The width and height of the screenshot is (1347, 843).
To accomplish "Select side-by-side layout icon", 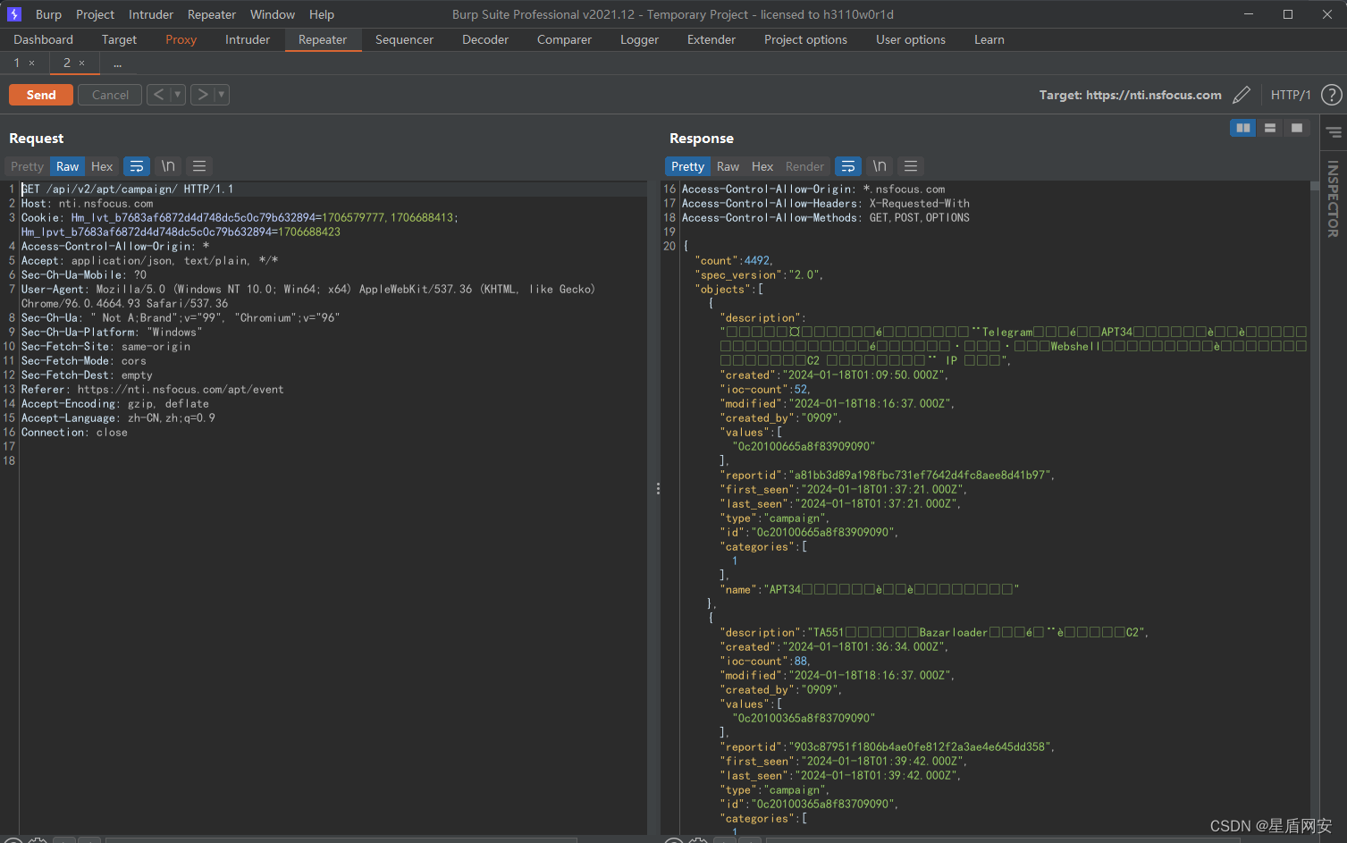I will click(x=1243, y=128).
